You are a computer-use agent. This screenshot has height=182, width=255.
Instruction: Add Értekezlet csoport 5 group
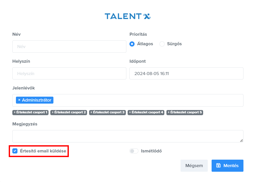[x=185, y=112]
